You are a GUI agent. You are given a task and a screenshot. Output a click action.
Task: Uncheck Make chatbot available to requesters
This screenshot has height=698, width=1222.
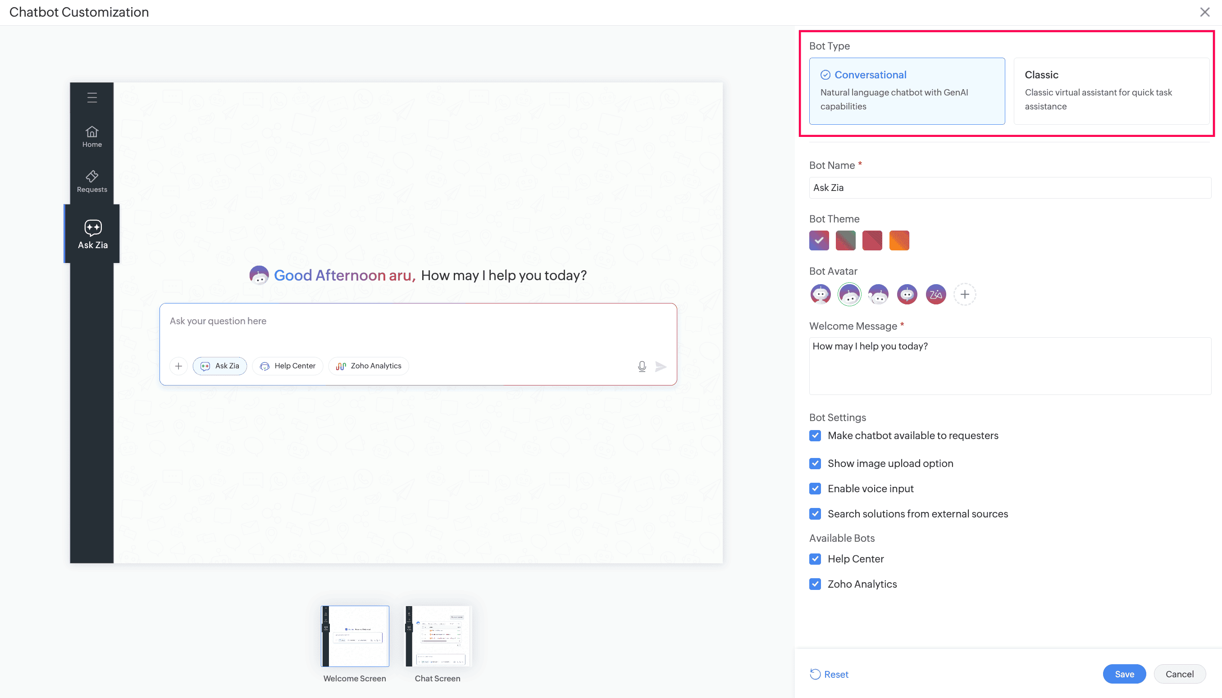tap(815, 435)
